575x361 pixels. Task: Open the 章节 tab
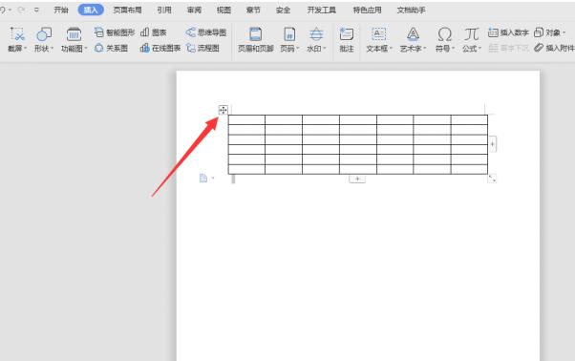[x=253, y=10]
